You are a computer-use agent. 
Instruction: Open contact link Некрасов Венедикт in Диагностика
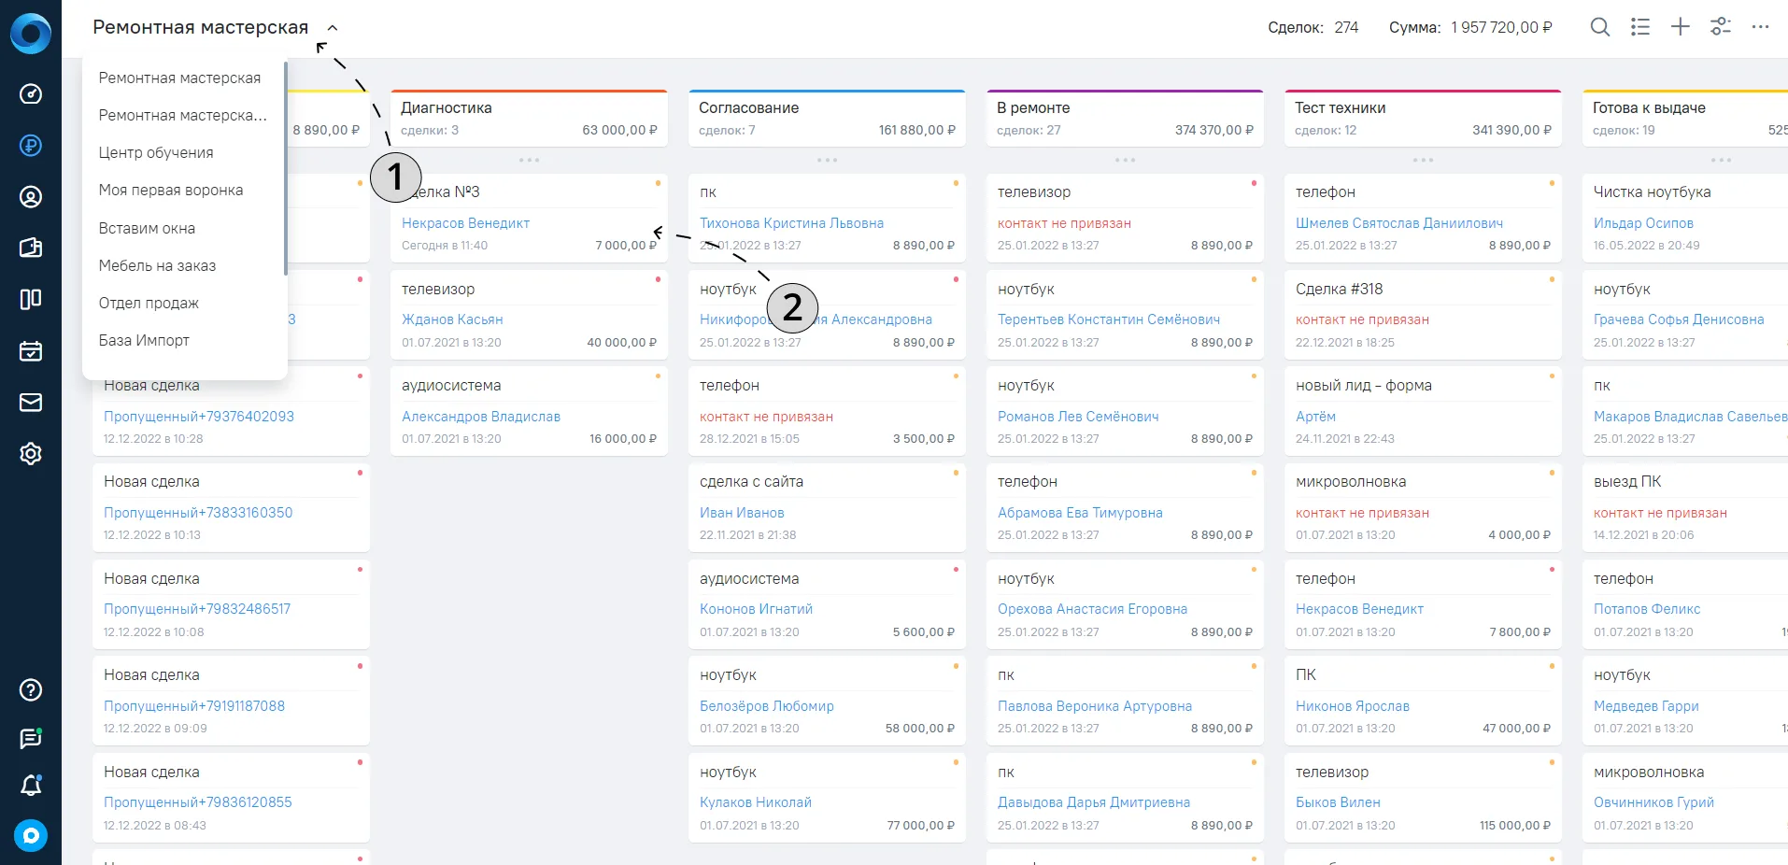(x=465, y=223)
